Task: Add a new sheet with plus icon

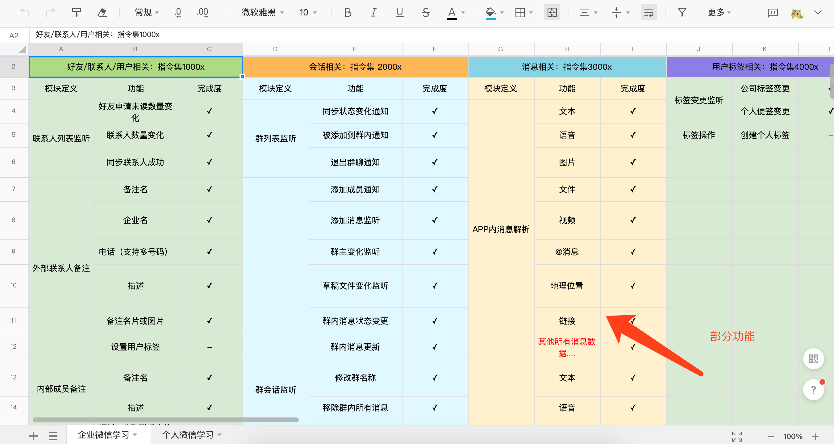Action: click(x=33, y=436)
